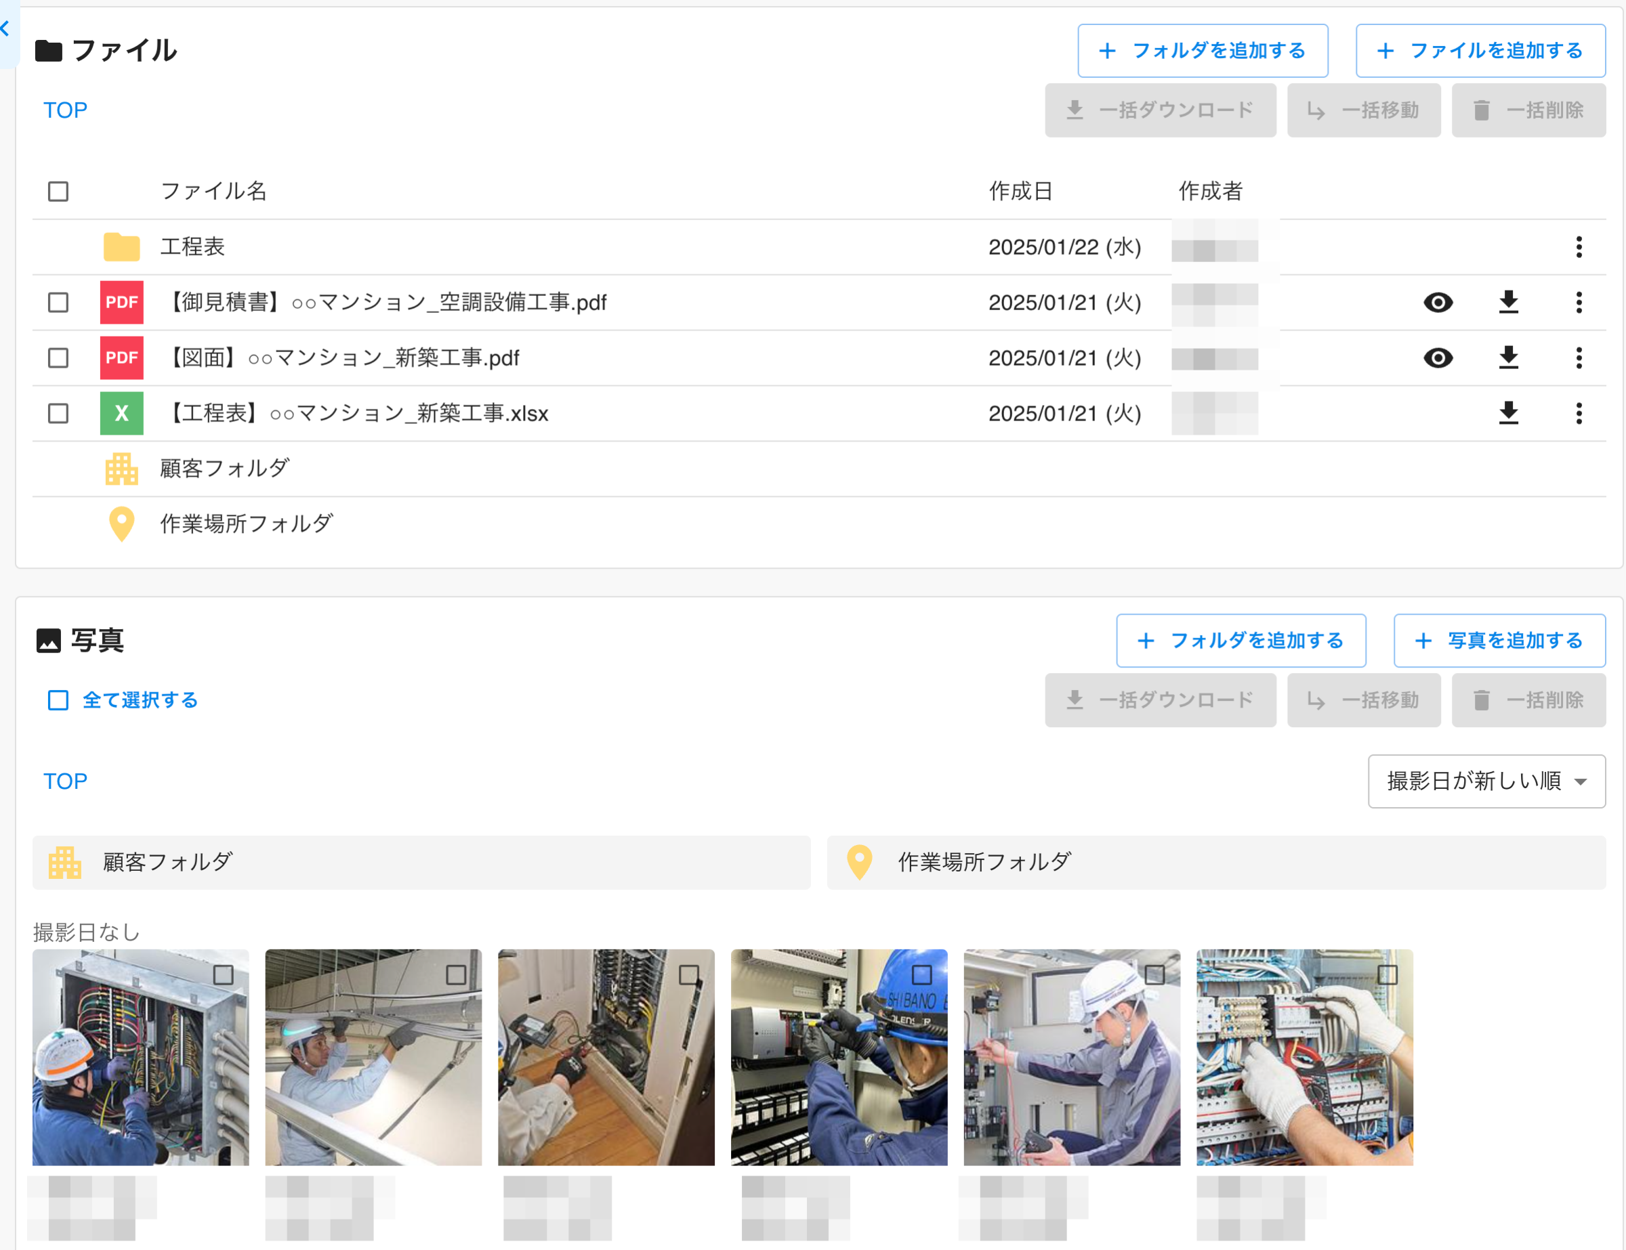Click the Excel icon of 工程表 xlsx file
Viewport: 1626px width, 1250px height.
tap(121, 414)
